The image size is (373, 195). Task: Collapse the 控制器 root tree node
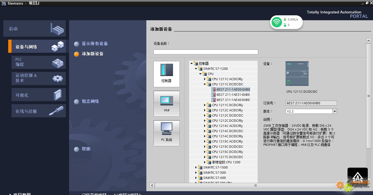(x=192, y=63)
